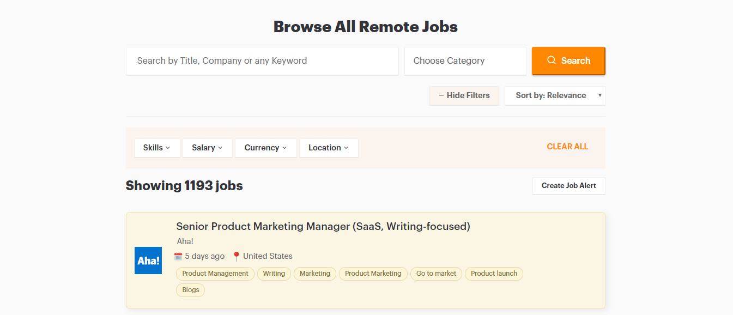Click the Aha! company logo
Screen dimensions: 733x315
(148, 261)
